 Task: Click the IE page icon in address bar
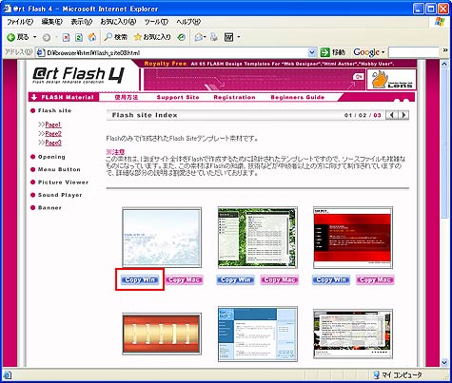40,53
